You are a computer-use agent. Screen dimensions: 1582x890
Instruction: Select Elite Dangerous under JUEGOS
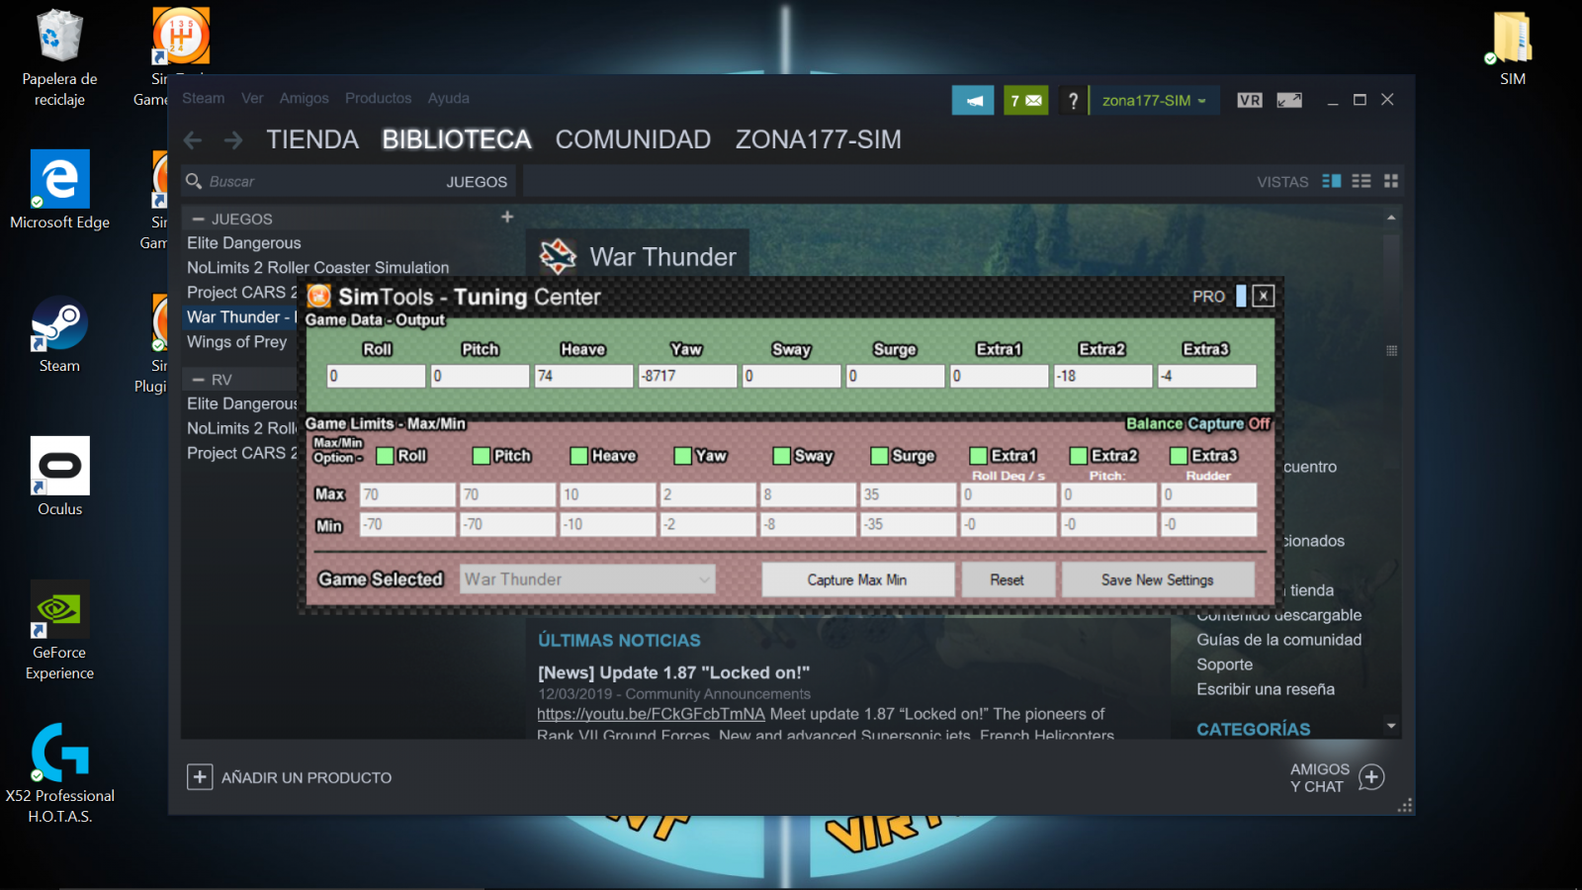tap(243, 243)
